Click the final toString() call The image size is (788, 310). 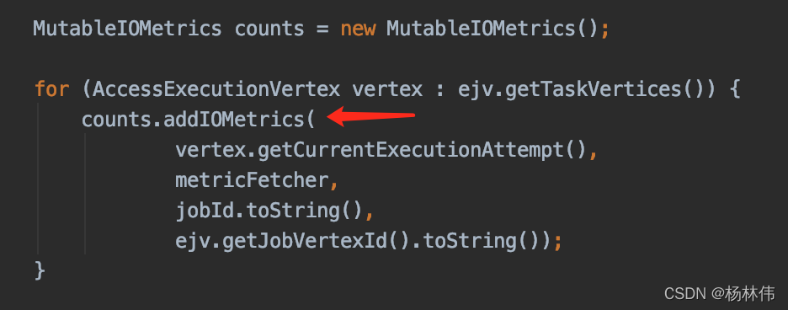pyautogui.click(x=482, y=242)
